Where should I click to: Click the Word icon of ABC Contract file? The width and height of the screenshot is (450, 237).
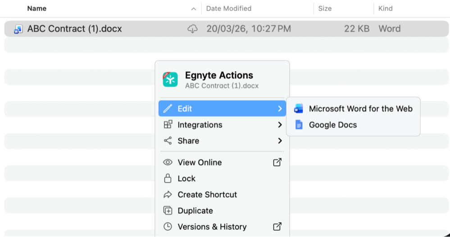[x=18, y=29]
